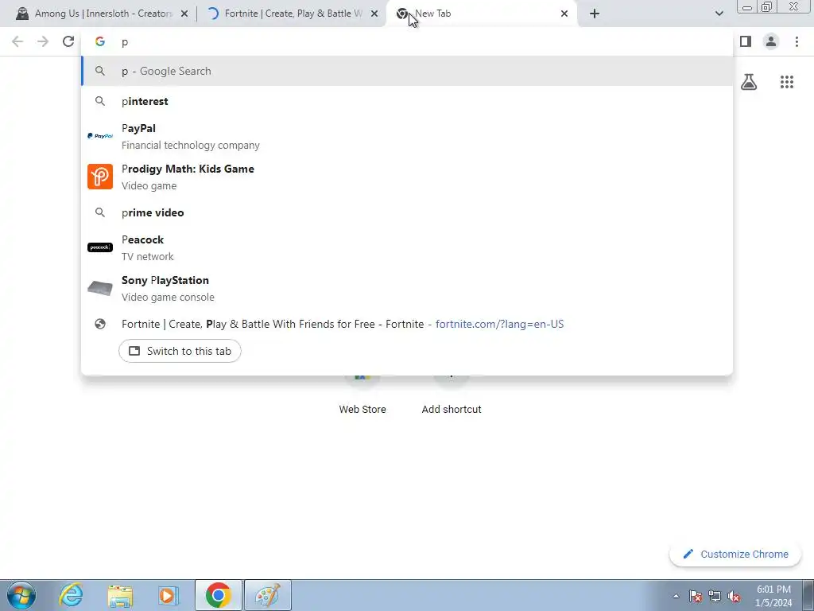This screenshot has width=814, height=611.
Task: Open Paint from the taskbar
Action: [x=268, y=595]
